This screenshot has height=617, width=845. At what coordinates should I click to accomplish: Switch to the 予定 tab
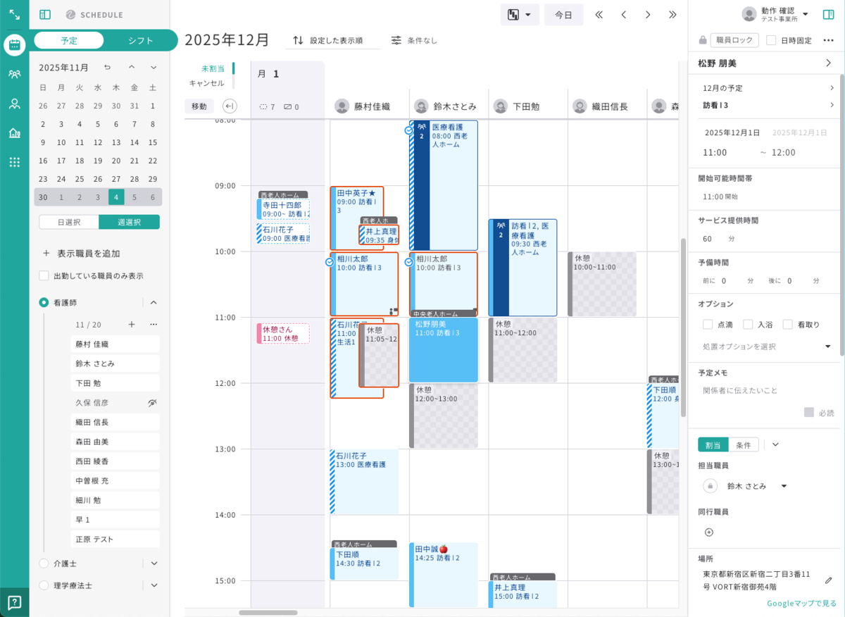click(69, 40)
